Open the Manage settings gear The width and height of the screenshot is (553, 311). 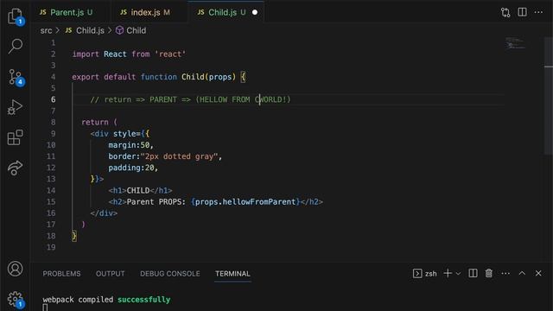(x=16, y=300)
